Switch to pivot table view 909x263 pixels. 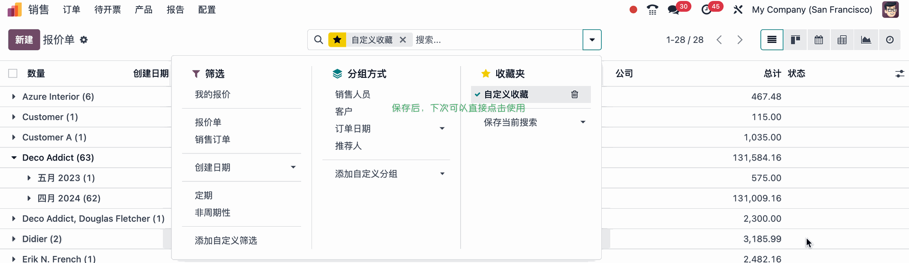842,40
